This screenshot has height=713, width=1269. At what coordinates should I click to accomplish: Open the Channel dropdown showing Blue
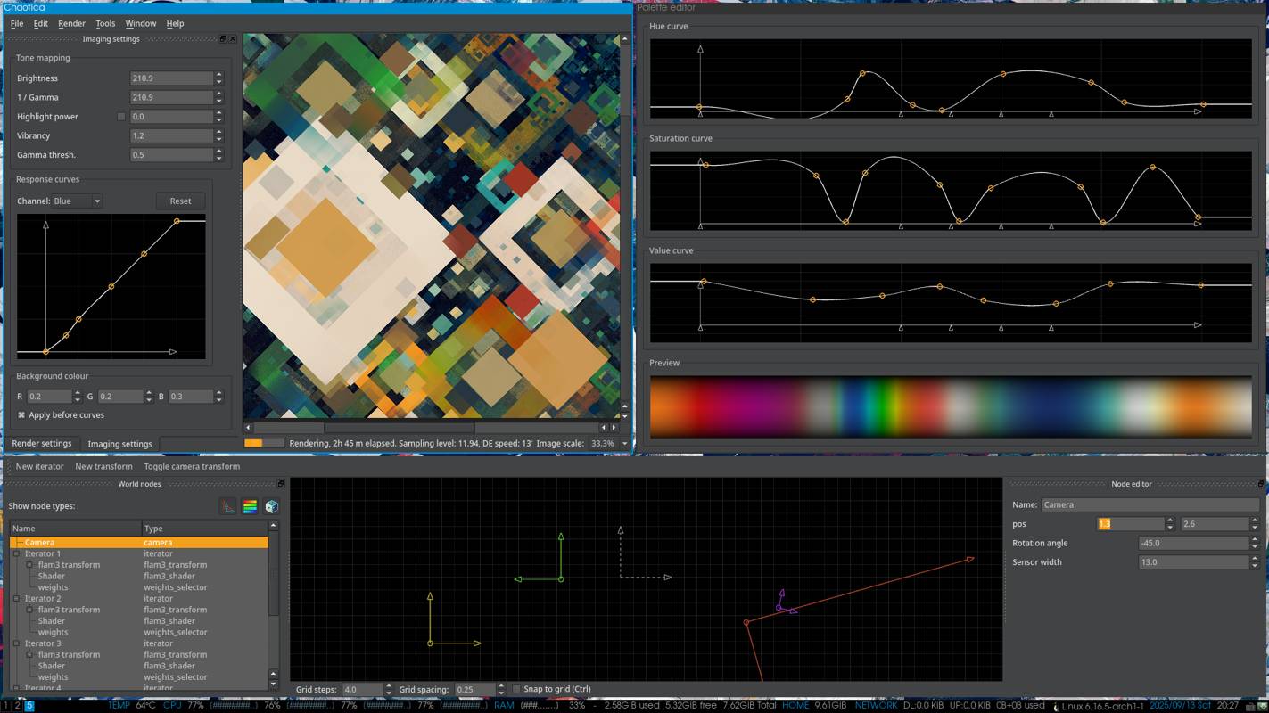(x=77, y=201)
